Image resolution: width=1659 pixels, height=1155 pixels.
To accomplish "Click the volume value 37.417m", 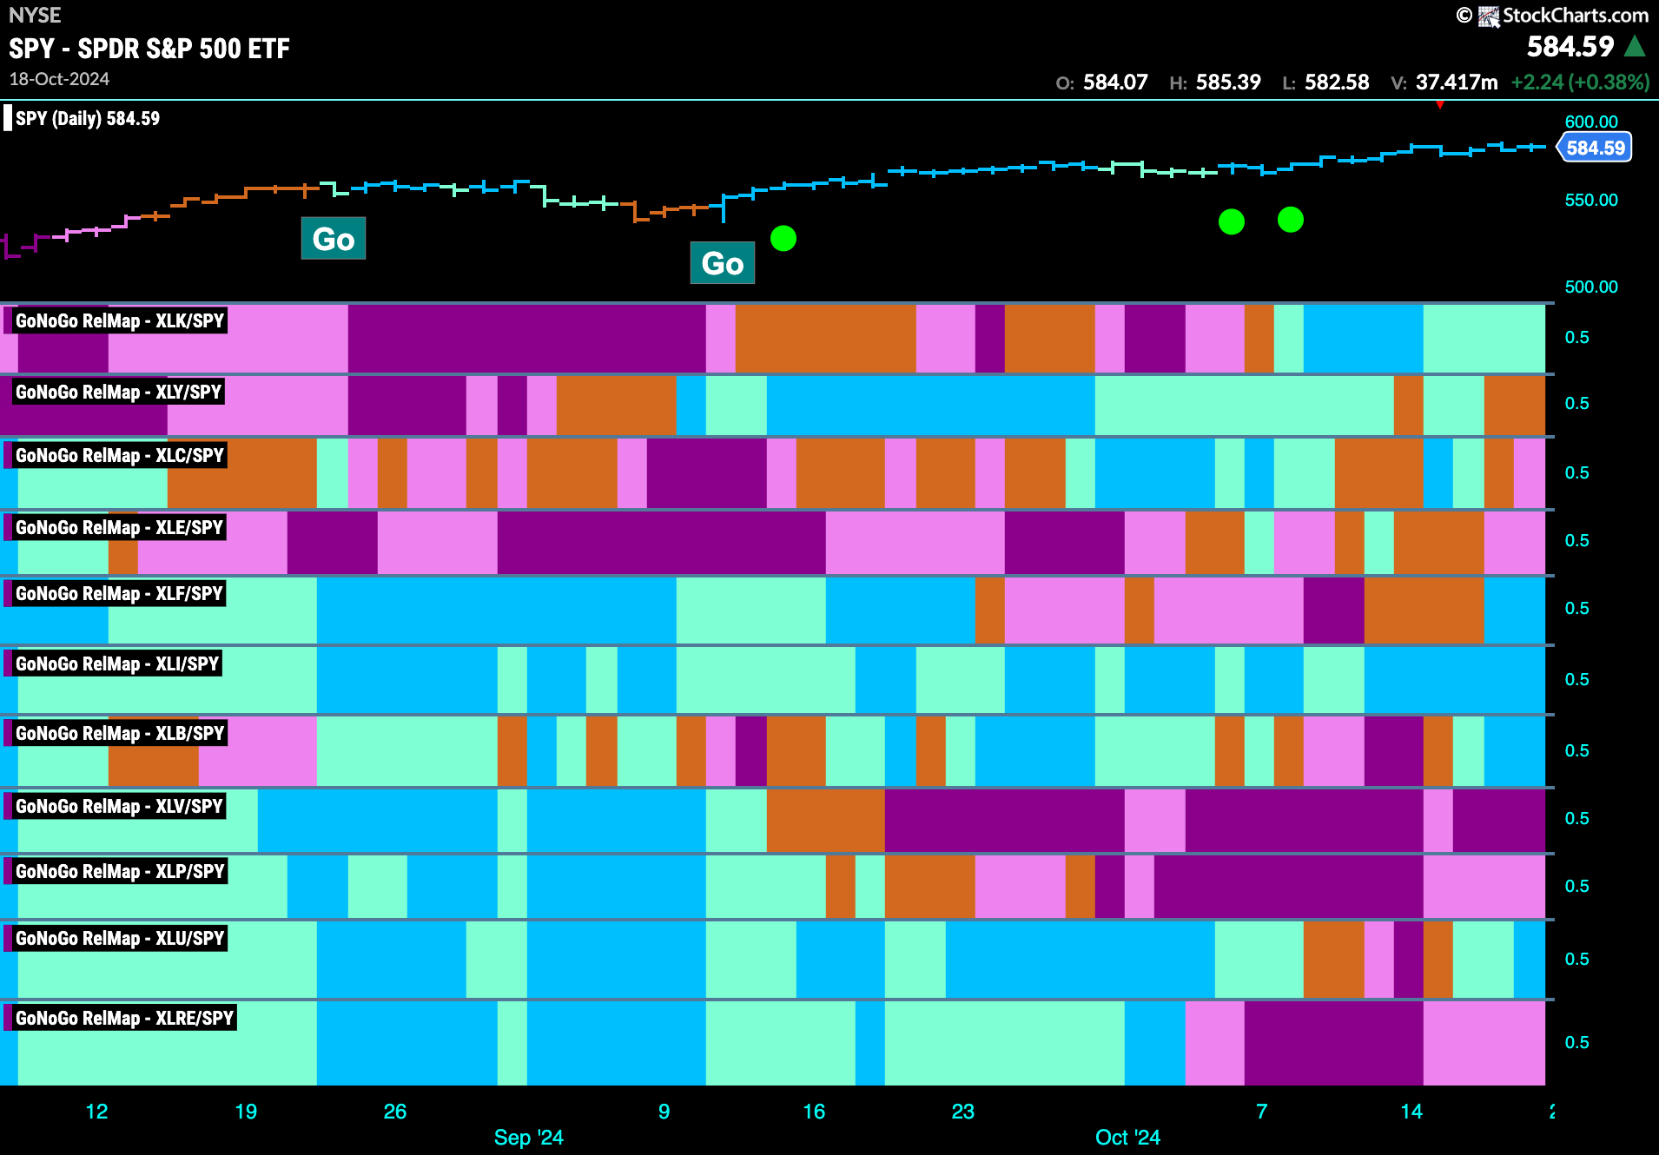I will point(1457,82).
